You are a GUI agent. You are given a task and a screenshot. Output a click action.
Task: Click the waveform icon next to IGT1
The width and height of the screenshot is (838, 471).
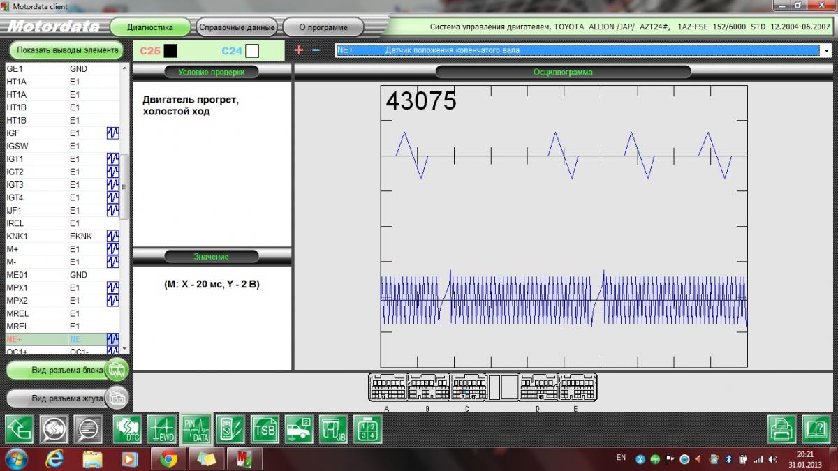coord(112,159)
